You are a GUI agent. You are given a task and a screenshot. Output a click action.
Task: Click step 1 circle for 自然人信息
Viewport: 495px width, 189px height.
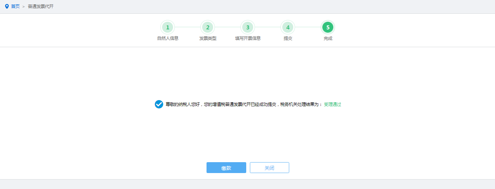(168, 27)
